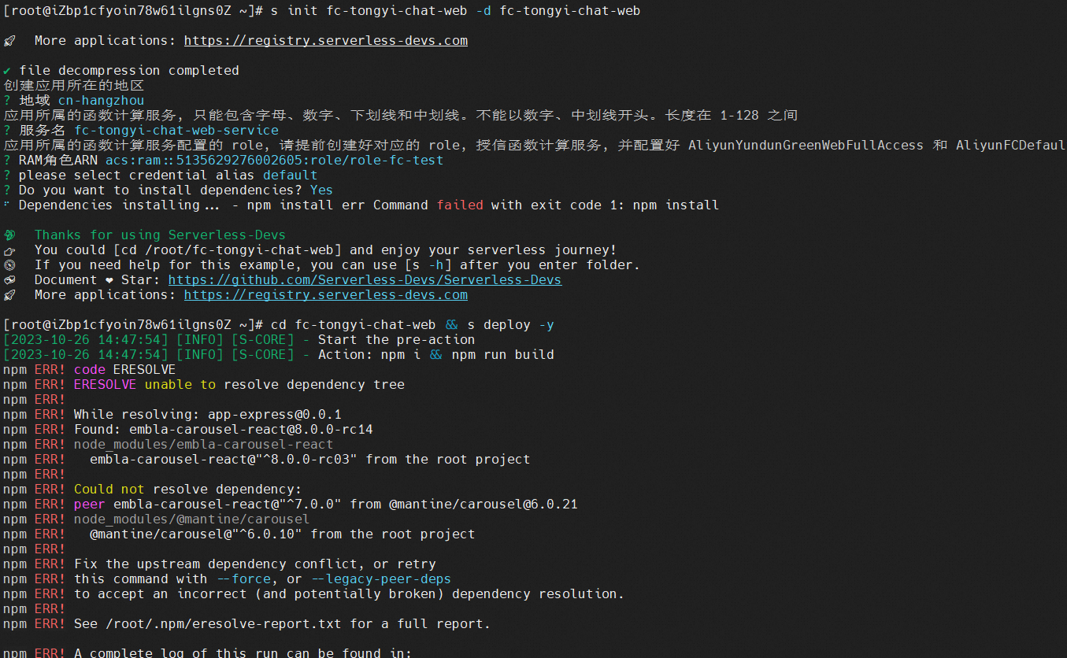1067x658 pixels.
Task: Open the GitHub Serverless-Devs repository link
Action: point(365,280)
